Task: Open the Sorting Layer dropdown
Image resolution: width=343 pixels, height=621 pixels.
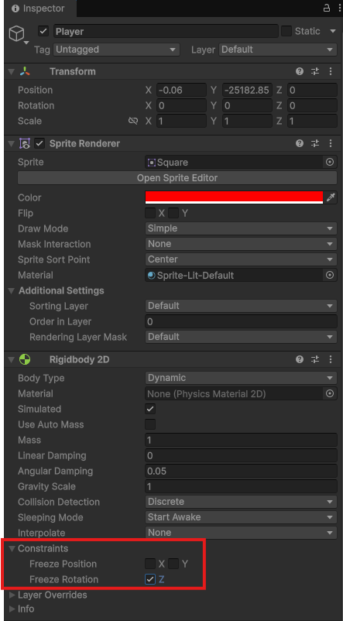Action: click(241, 306)
